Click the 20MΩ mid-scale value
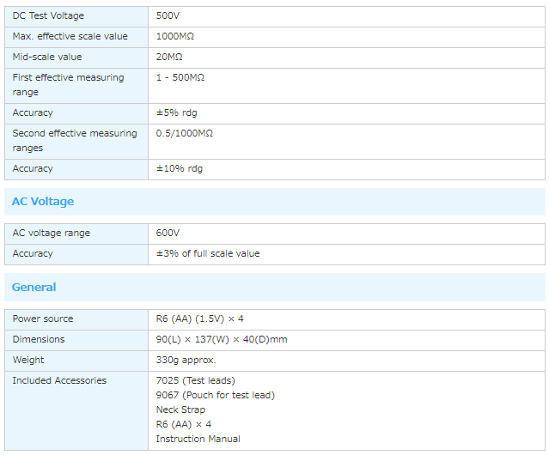Image resolution: width=549 pixels, height=455 pixels. pyautogui.click(x=169, y=57)
